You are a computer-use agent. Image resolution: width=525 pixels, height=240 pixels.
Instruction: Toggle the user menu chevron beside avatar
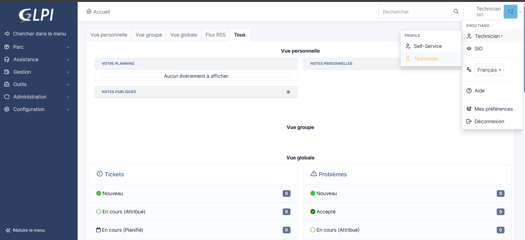(520, 12)
